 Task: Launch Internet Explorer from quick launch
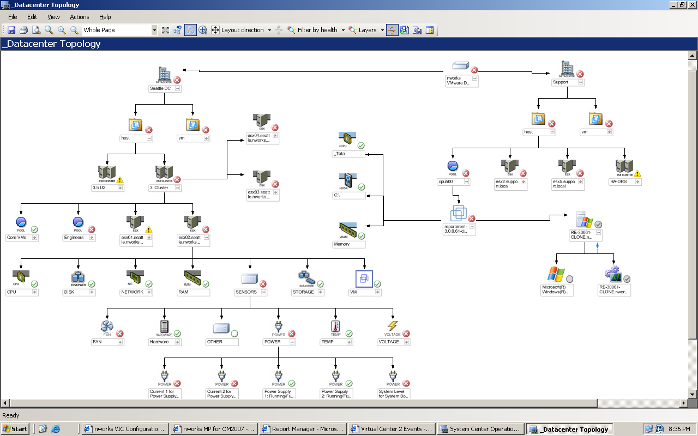point(55,429)
